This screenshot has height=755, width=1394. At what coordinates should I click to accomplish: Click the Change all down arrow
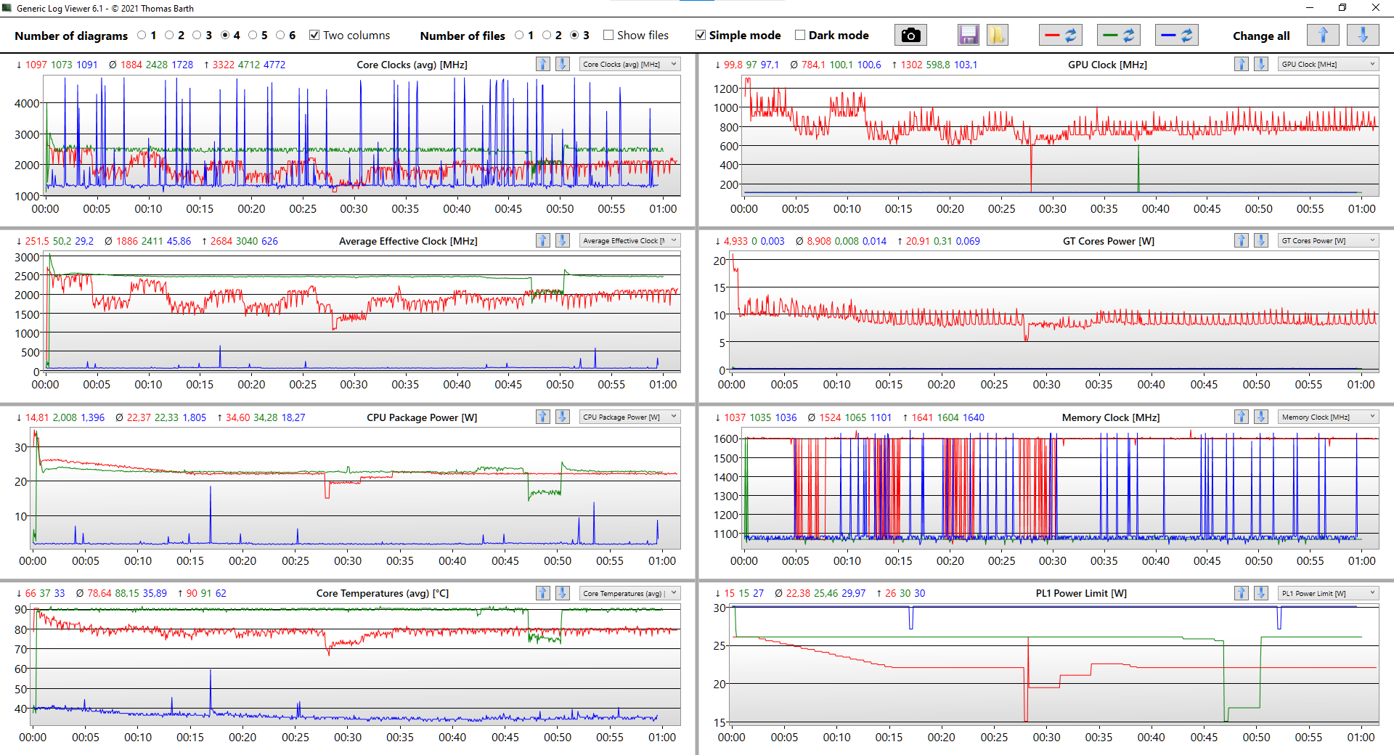pos(1363,35)
